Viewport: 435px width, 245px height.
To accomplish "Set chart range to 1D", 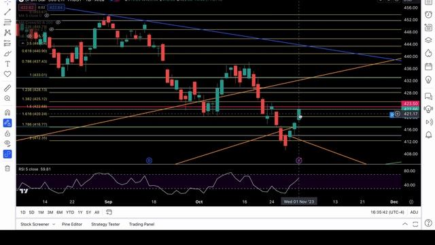I will coord(22,212).
